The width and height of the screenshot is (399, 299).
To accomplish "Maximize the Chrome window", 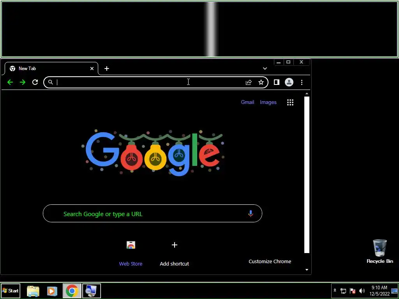I will [x=288, y=62].
